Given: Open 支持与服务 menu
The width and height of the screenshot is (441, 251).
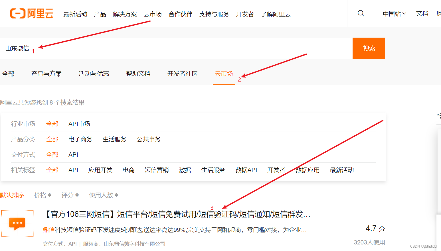Looking at the screenshot, I should [214, 14].
